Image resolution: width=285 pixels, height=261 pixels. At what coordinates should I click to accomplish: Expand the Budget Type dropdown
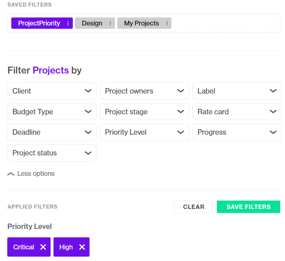point(52,112)
